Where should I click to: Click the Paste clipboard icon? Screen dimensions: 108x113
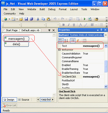(x=48, y=19)
